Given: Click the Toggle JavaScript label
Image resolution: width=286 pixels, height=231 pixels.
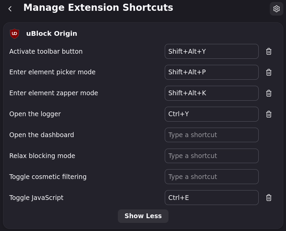Looking at the screenshot, I should pos(36,198).
